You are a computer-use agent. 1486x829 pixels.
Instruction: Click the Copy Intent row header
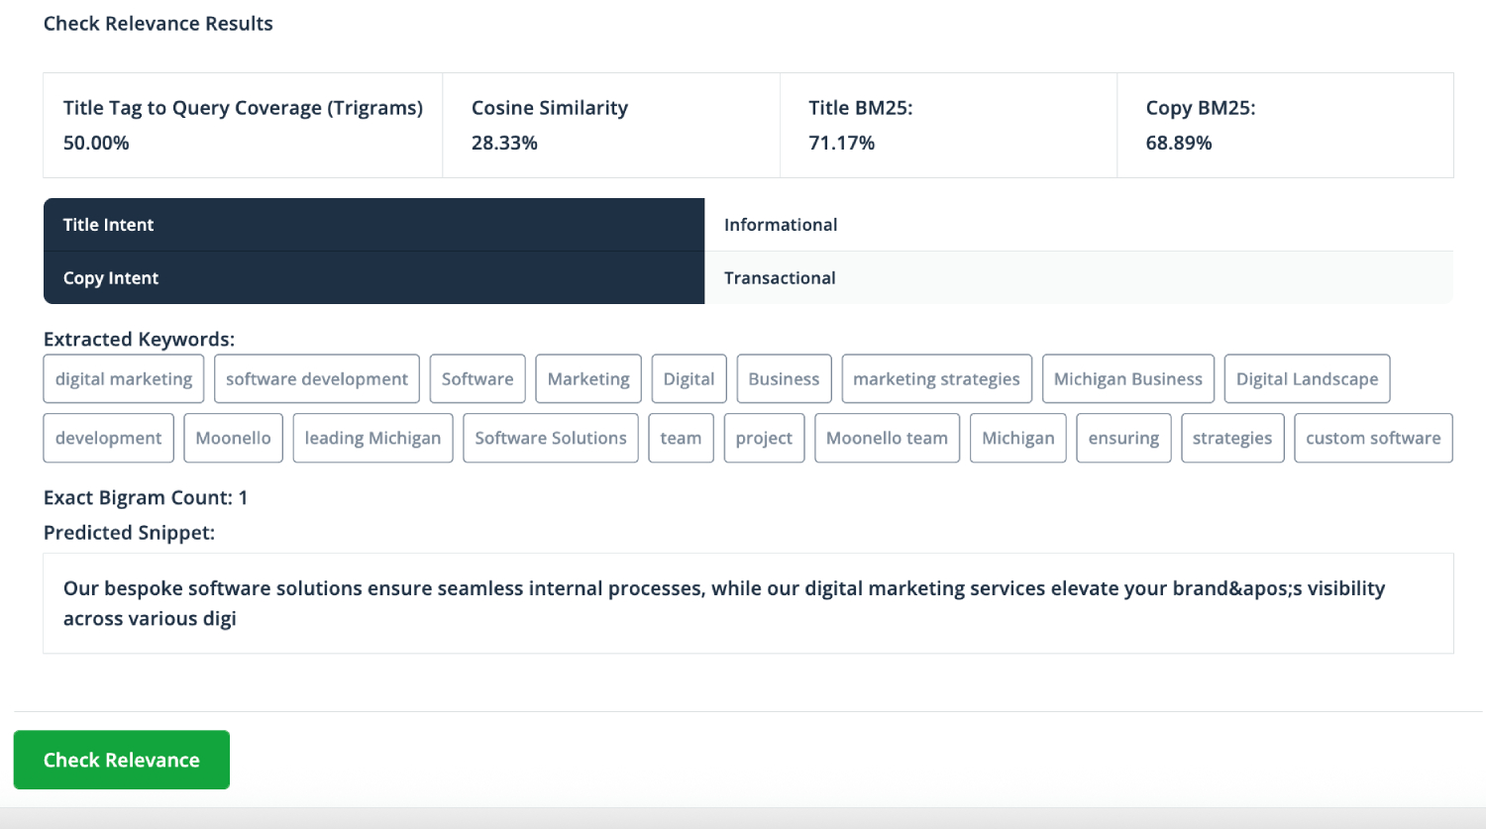373,278
